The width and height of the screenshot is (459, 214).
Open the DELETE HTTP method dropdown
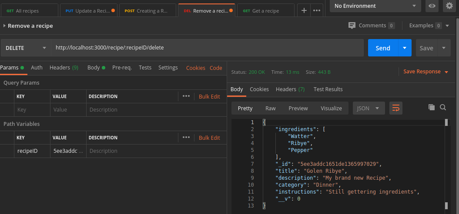[26, 48]
